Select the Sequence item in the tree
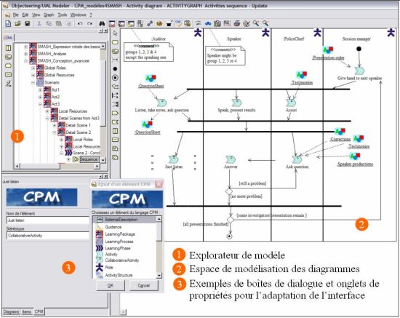The height and width of the screenshot is (318, 400). click(x=89, y=159)
